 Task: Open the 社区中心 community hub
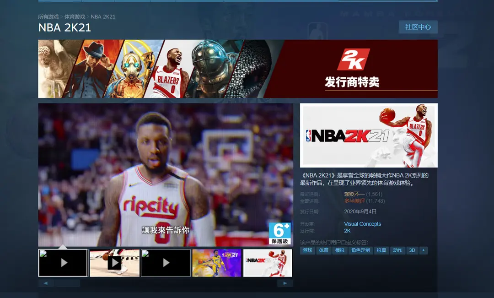click(418, 27)
